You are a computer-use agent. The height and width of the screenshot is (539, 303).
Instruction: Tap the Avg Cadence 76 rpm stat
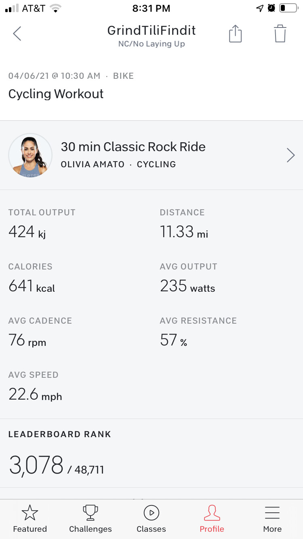tap(27, 341)
